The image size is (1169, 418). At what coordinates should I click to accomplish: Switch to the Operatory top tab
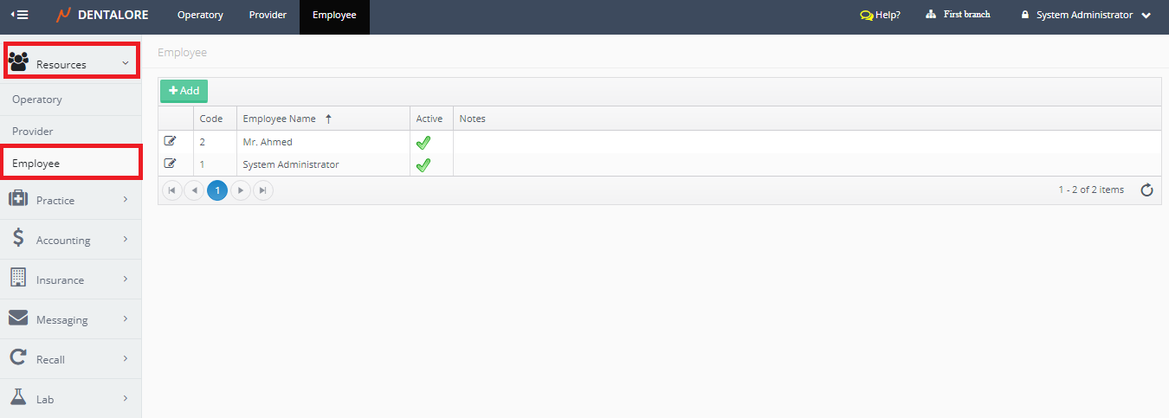200,16
